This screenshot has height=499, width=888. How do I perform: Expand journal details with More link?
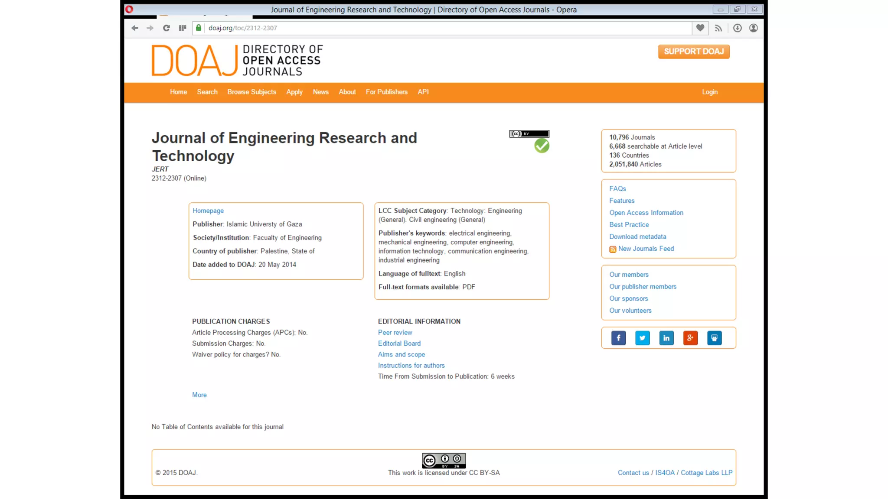199,395
